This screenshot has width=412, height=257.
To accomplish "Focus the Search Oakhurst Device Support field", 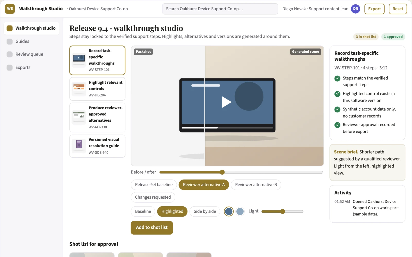I will pos(220,9).
